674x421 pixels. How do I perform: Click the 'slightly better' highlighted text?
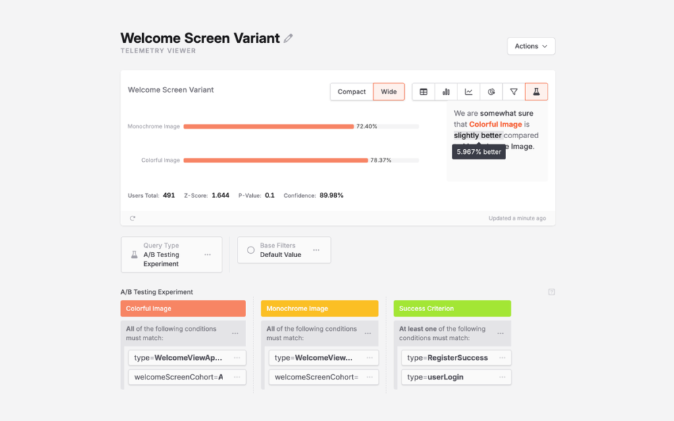pos(478,136)
